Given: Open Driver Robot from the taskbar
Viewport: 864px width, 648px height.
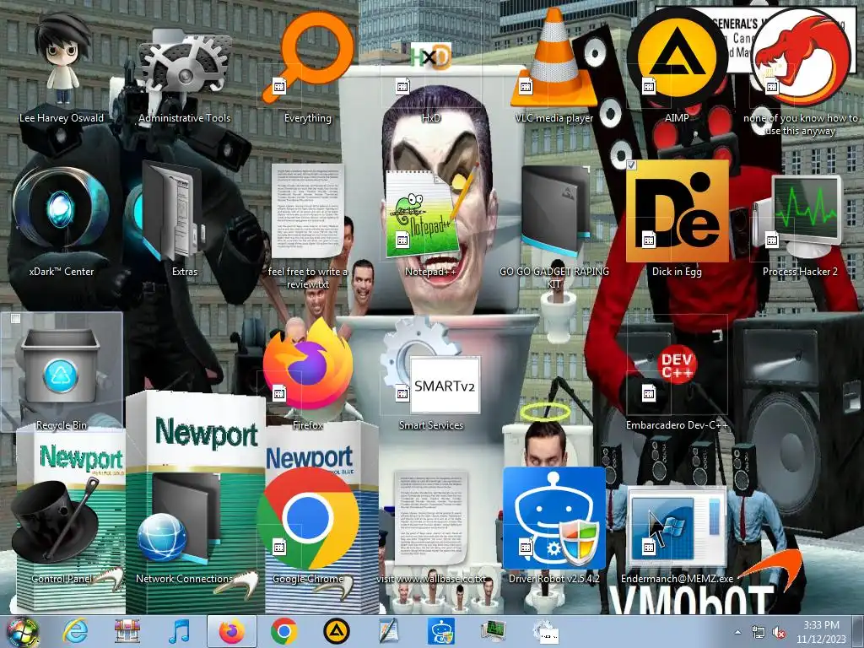Looking at the screenshot, I should (441, 631).
